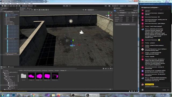Open Photoshop from the taskbar
This screenshot has width=172, height=97.
click(14, 95)
